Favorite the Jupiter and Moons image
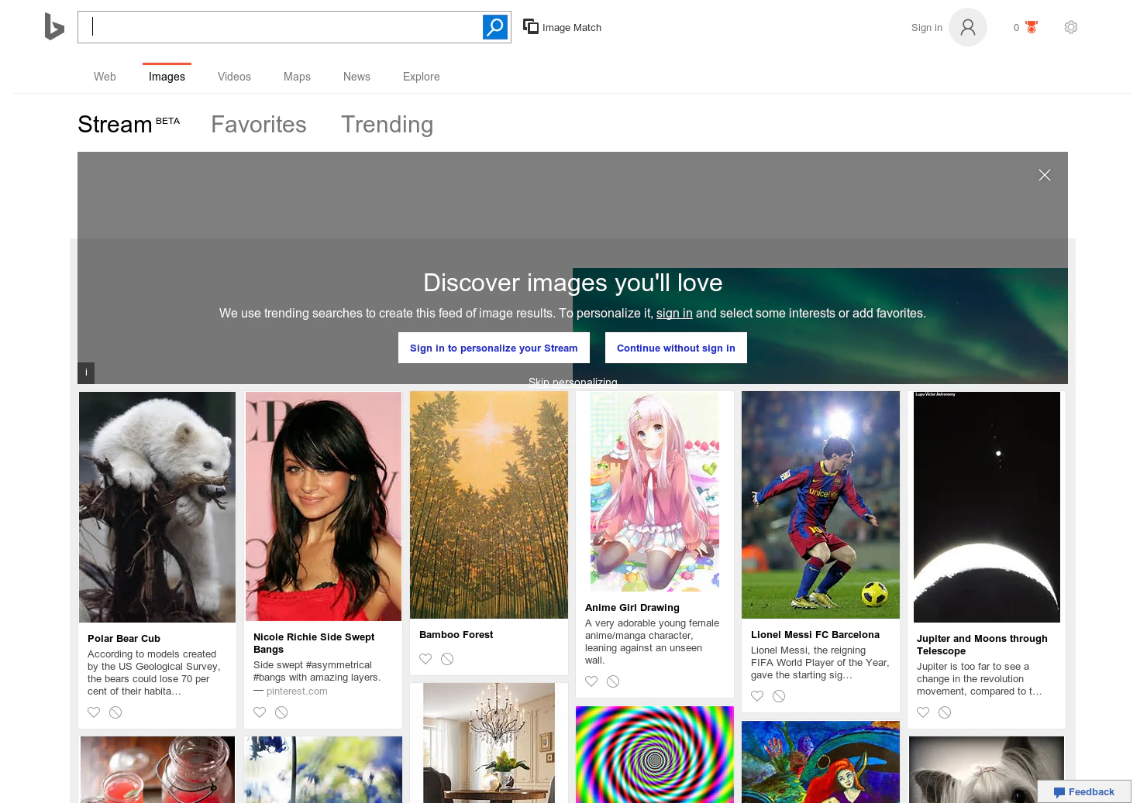Viewport: 1147px width, 803px height. coord(923,712)
